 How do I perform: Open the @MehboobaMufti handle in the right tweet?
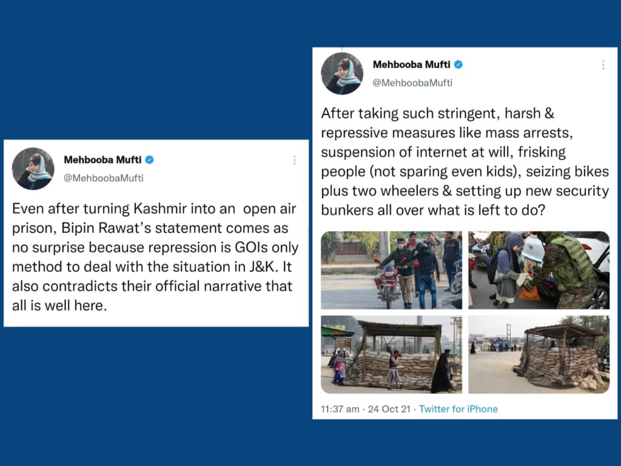(412, 83)
